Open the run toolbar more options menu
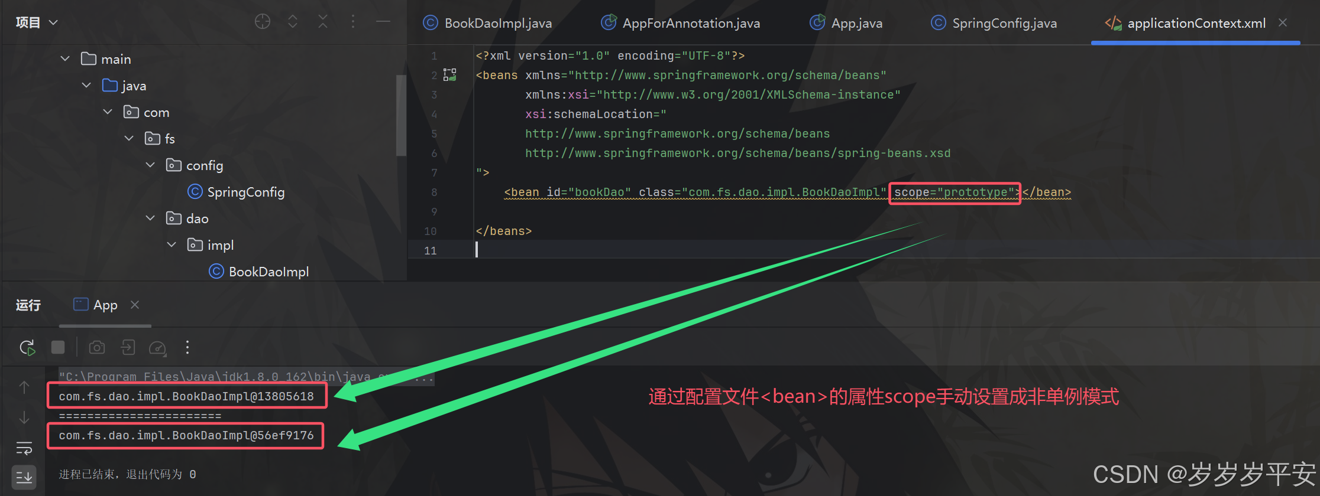This screenshot has width=1320, height=496. point(187,347)
